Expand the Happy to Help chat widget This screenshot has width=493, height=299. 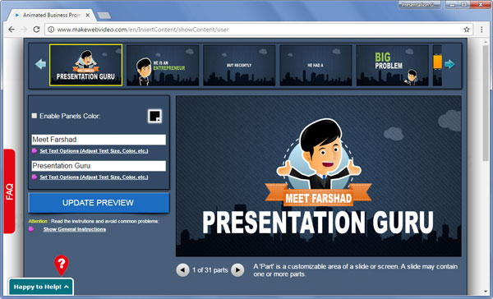(41, 287)
